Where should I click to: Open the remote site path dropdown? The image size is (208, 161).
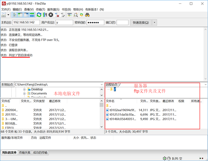[205, 85]
